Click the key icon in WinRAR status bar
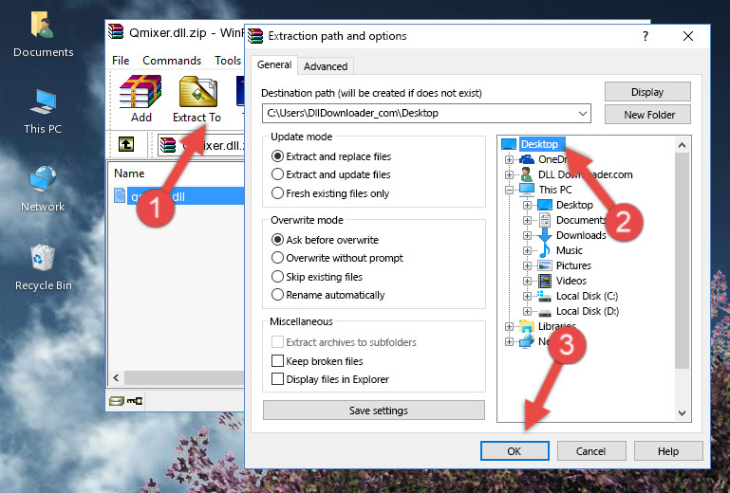The image size is (730, 493). (x=135, y=400)
